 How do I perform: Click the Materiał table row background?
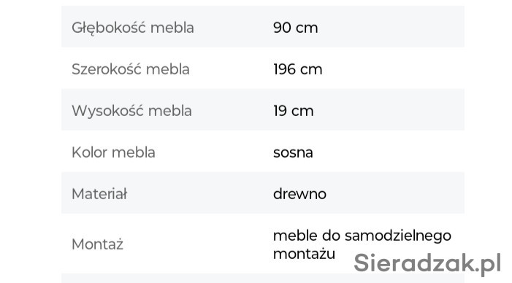pos(263,193)
